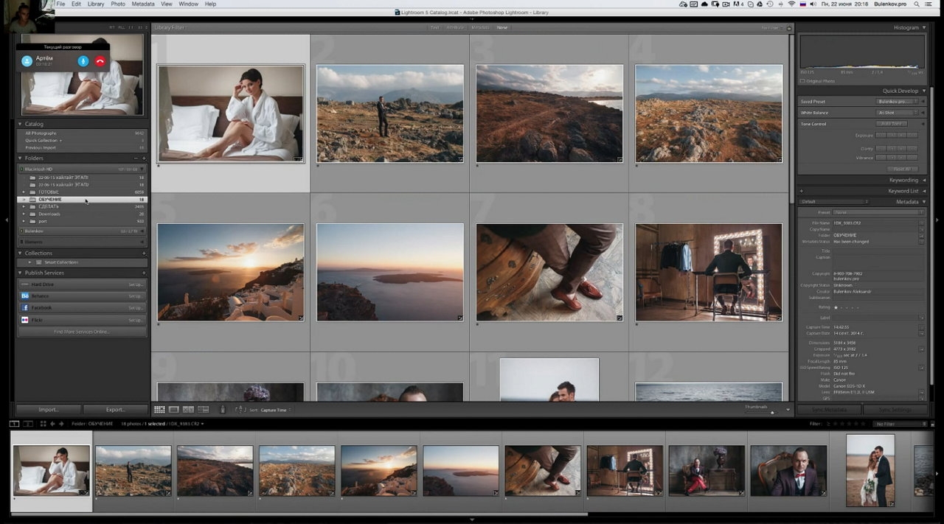This screenshot has width=944, height=524.
Task: Select Attribute tab in Library Filter
Action: pyautogui.click(x=455, y=28)
